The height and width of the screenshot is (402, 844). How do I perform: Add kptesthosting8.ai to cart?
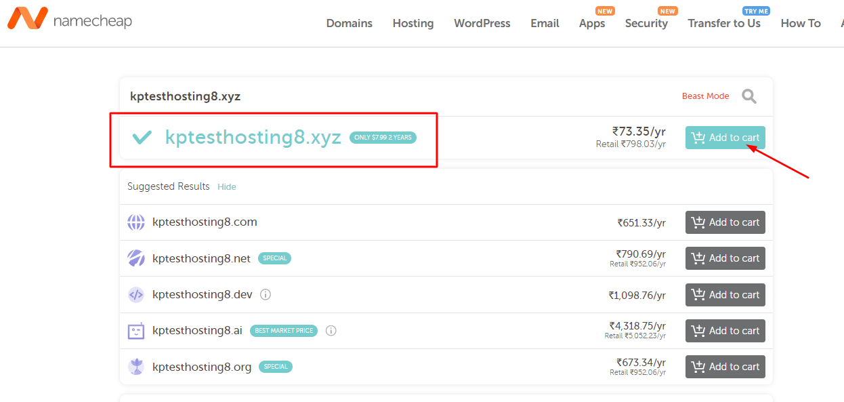click(x=725, y=331)
